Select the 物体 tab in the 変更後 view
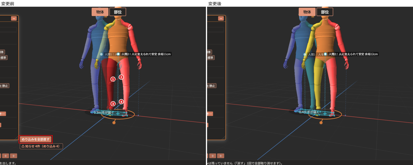Screen dimensions: 413x165 [307, 12]
